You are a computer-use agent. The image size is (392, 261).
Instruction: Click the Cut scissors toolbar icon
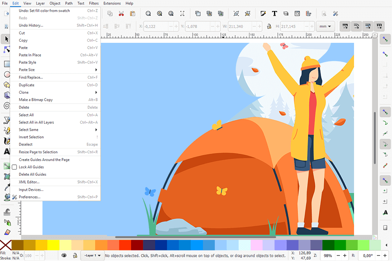tap(121, 13)
